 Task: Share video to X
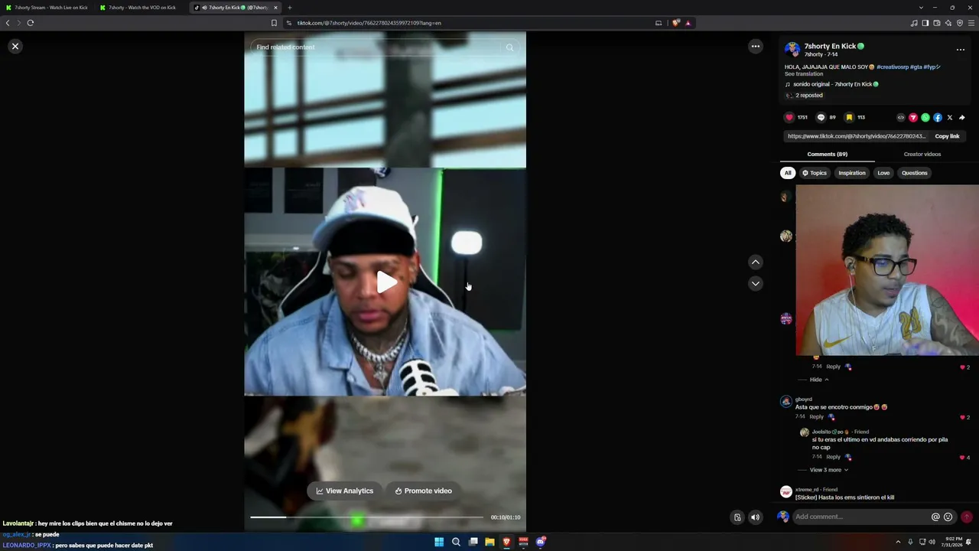tap(949, 118)
